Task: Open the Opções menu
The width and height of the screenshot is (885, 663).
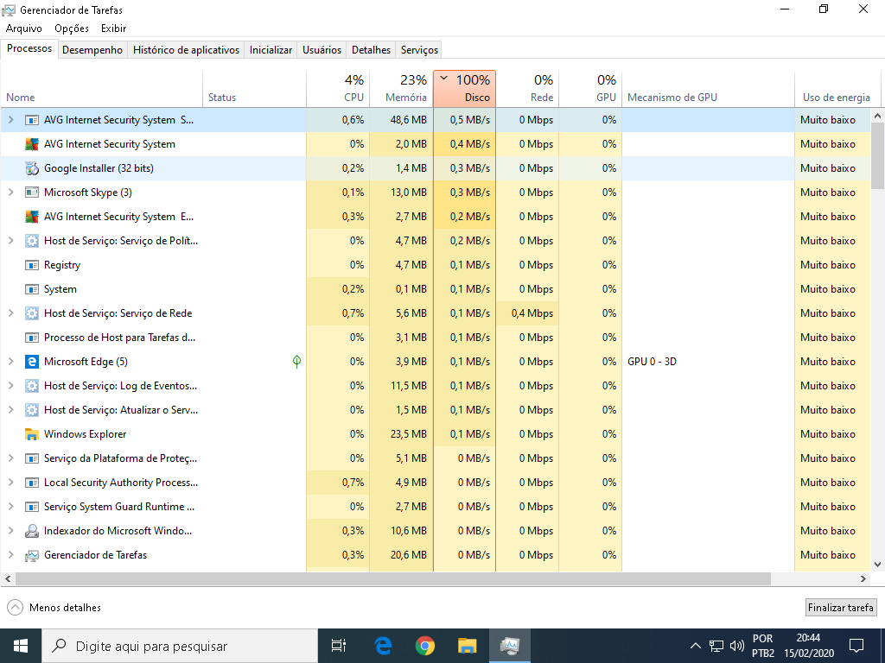Action: [72, 28]
